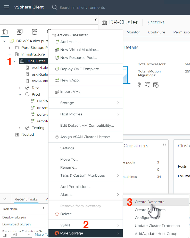190x238 pixels.
Task: Select Edit Default VM Compatibility
Action: [86, 125]
